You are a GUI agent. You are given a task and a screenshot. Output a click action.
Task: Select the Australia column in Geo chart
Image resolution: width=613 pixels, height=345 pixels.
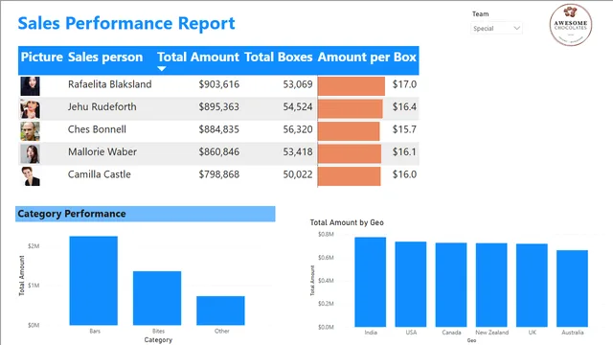click(573, 288)
